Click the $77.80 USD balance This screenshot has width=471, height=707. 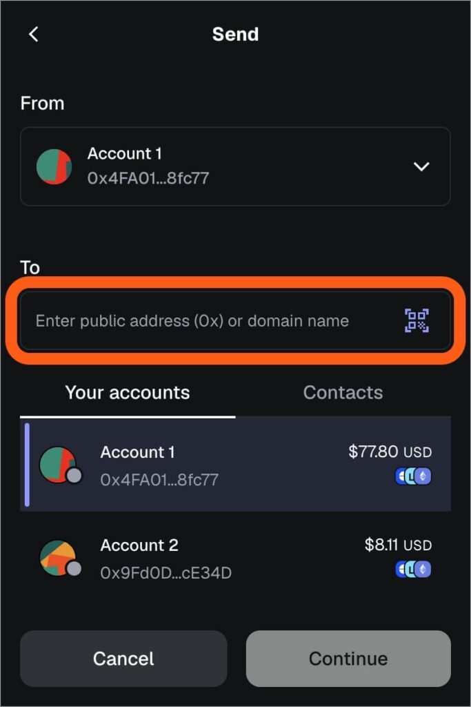pos(391,452)
